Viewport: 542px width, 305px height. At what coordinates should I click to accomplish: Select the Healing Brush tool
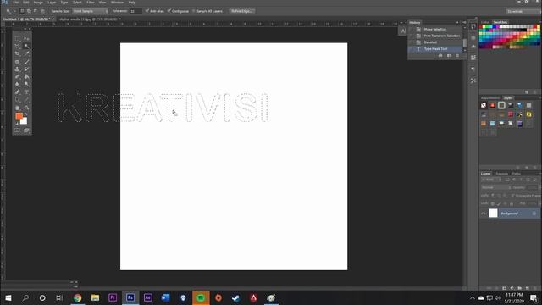click(17, 62)
